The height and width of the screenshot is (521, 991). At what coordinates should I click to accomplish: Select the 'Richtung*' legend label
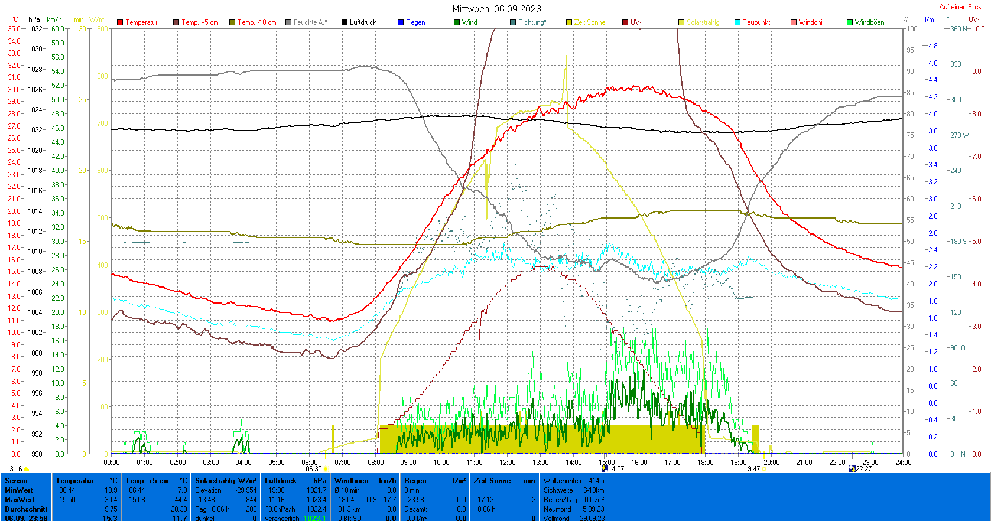coord(532,22)
